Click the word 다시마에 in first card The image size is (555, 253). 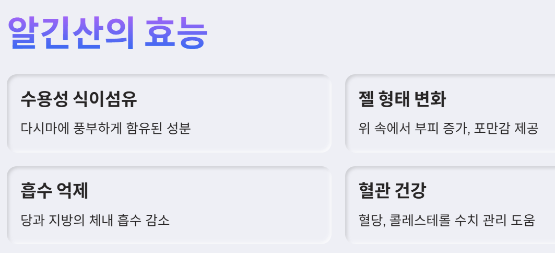pos(44,128)
